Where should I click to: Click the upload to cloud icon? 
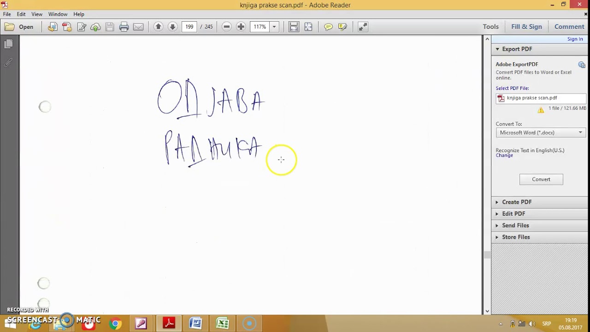(95, 27)
